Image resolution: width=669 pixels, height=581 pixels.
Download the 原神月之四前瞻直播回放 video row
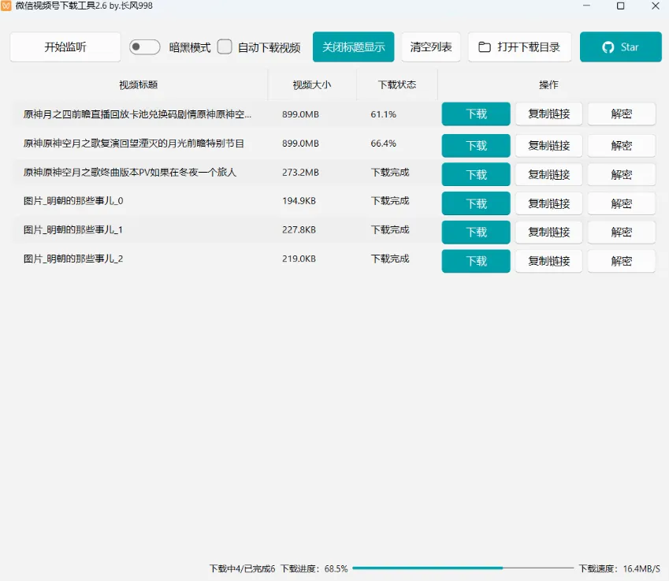(476, 114)
